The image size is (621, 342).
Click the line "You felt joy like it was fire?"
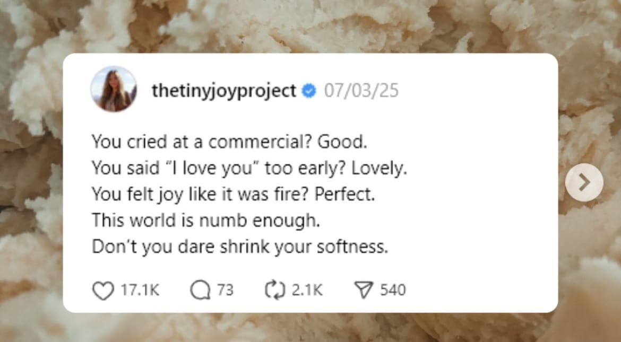[233, 194]
